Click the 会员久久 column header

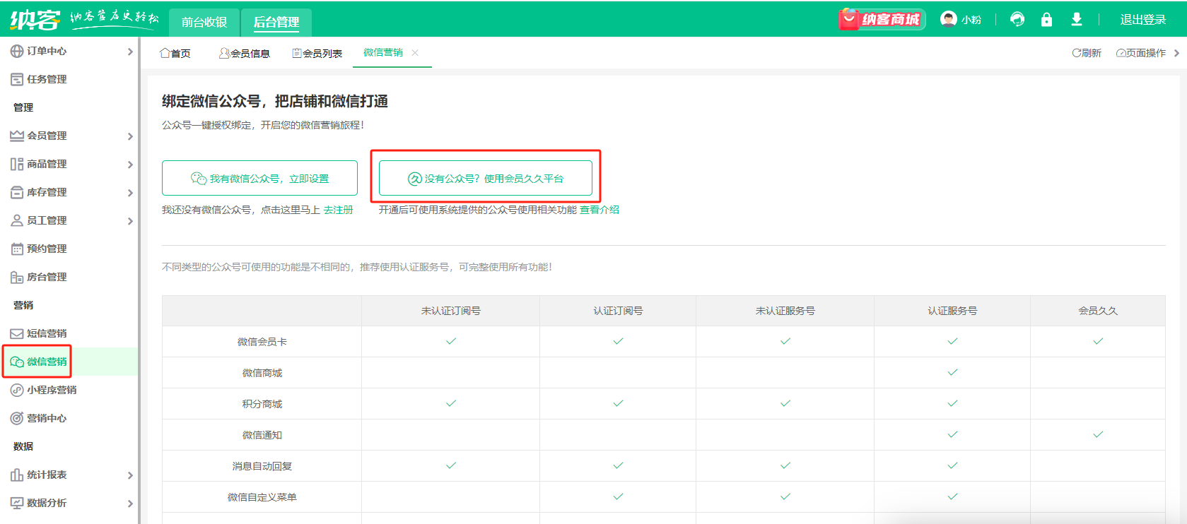[1098, 311]
